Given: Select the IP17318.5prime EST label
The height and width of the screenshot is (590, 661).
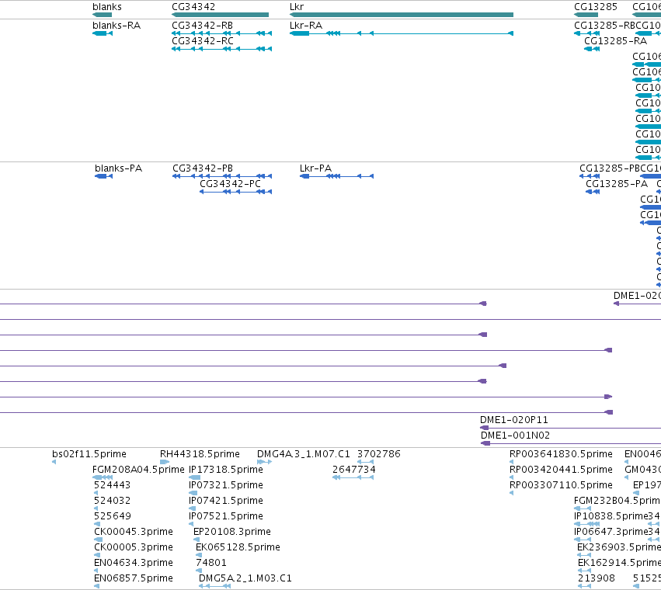Looking at the screenshot, I should point(226,470).
